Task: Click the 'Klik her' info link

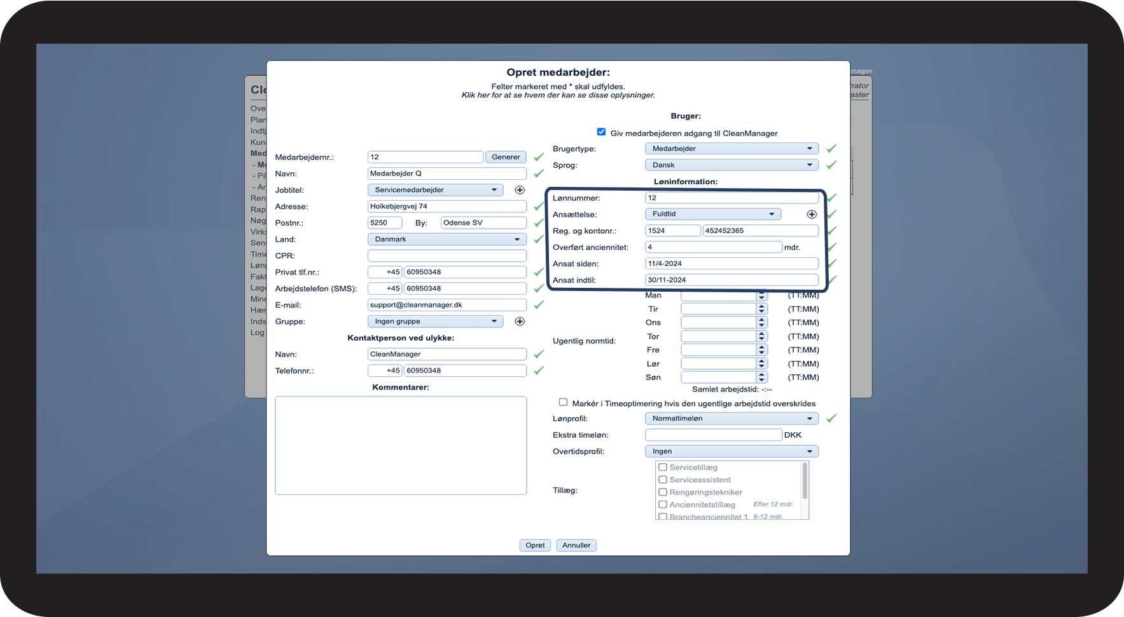Action: [558, 95]
